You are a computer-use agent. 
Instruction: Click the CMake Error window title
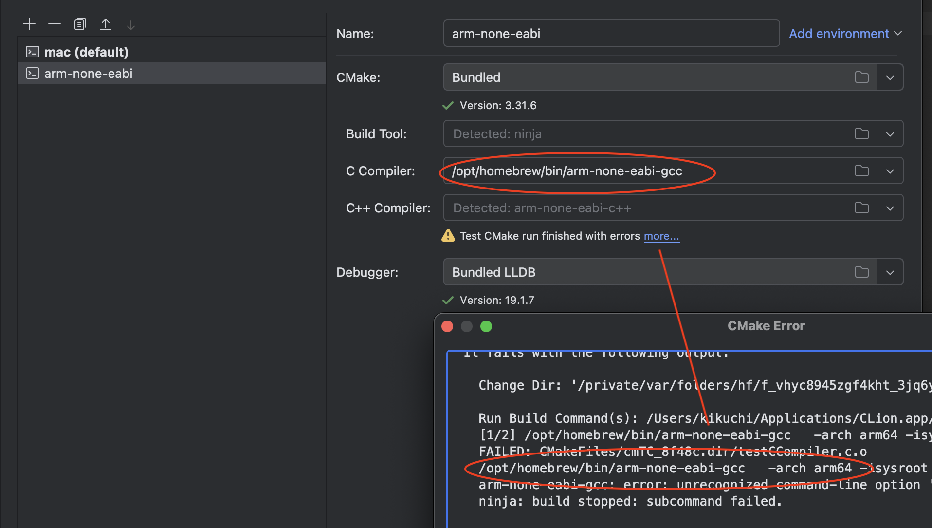[766, 326]
